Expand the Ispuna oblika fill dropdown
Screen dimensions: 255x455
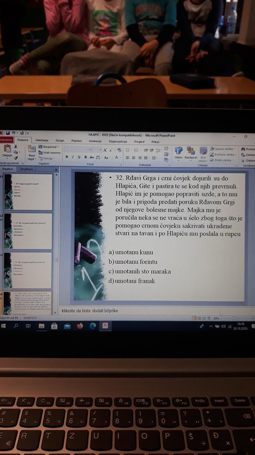(222, 149)
